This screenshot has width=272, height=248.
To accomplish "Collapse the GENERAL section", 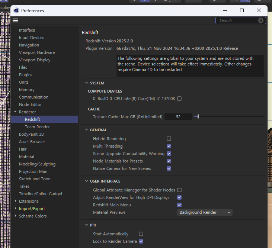I will tap(86, 130).
